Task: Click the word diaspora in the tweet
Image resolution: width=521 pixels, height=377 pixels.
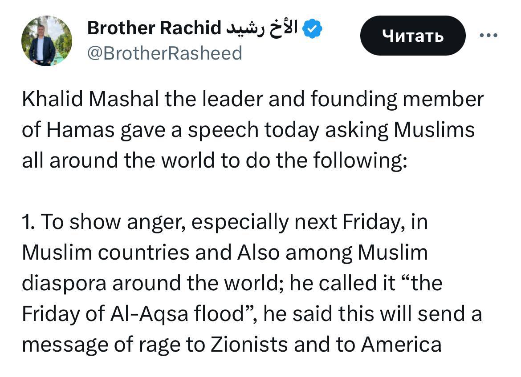Action: 64,283
